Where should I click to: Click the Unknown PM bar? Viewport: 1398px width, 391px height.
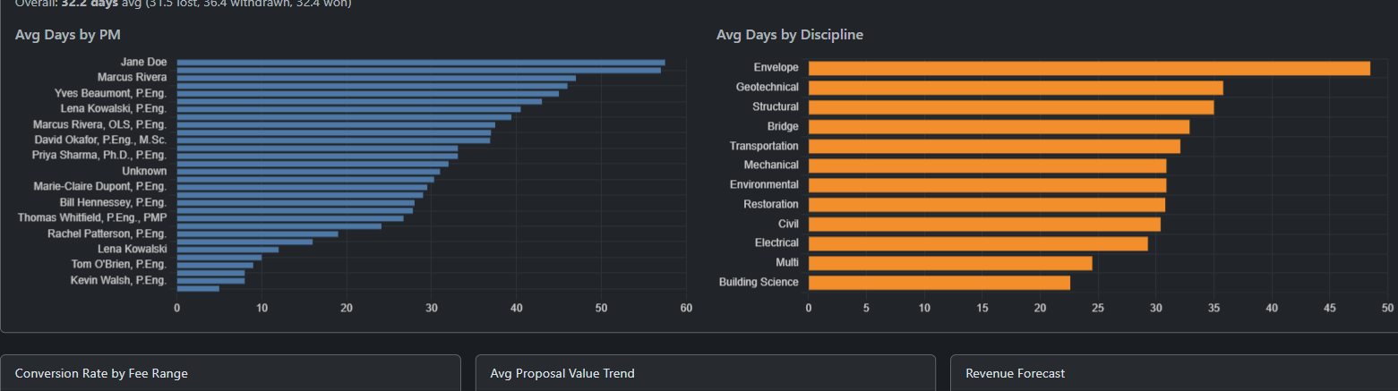coord(308,171)
